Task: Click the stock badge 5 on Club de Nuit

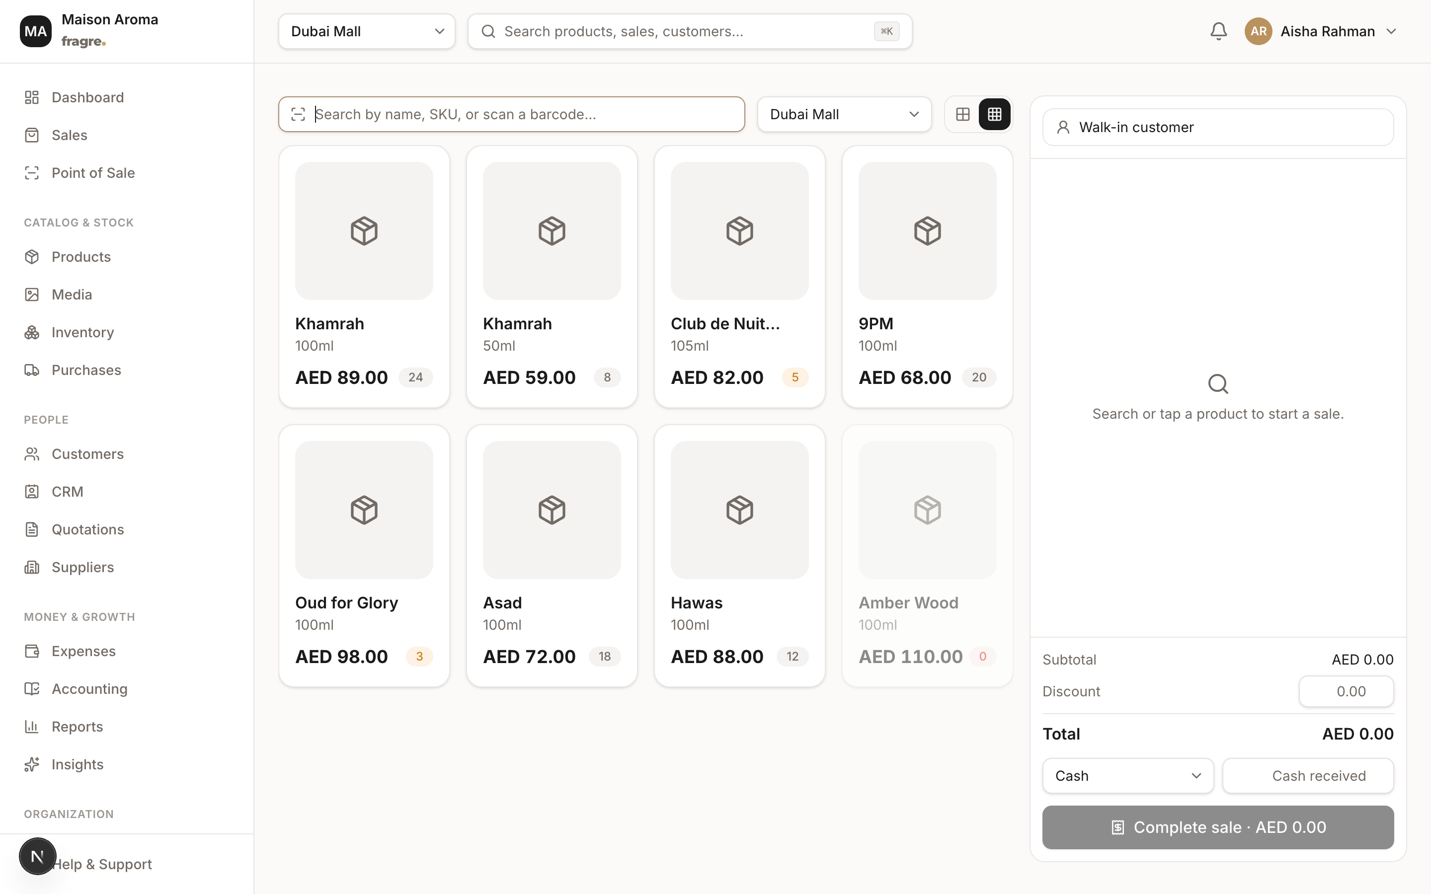Action: coord(795,377)
